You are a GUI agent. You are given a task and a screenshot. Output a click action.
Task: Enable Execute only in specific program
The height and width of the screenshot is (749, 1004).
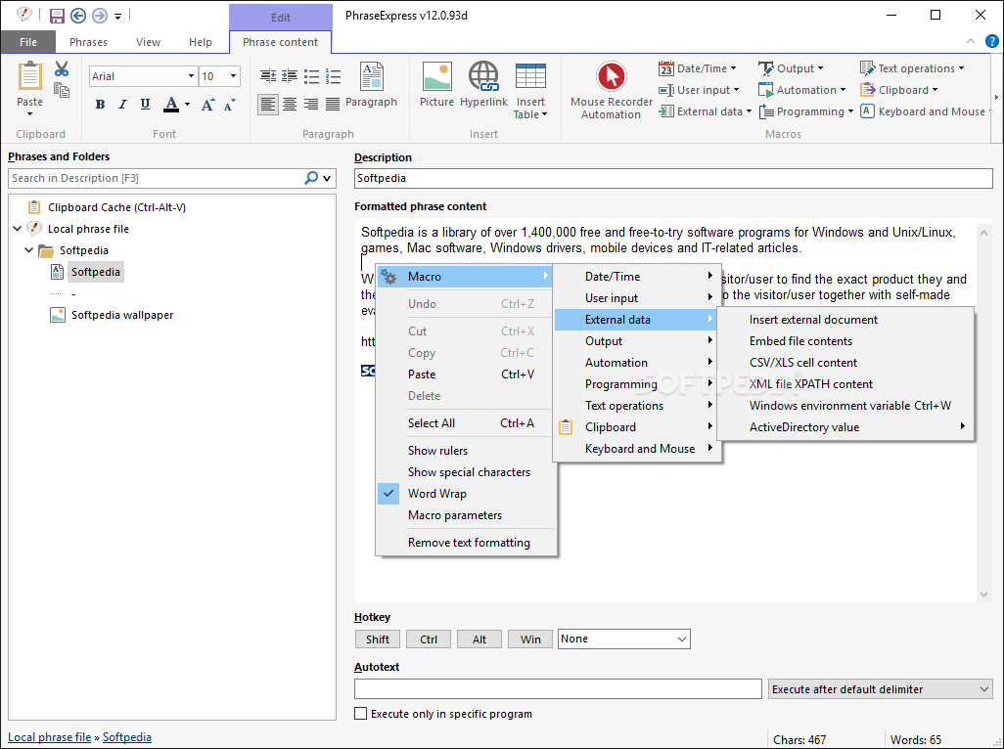[x=361, y=713]
